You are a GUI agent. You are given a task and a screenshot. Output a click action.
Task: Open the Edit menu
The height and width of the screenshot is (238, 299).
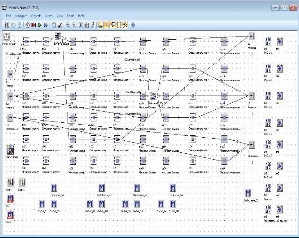coord(9,16)
